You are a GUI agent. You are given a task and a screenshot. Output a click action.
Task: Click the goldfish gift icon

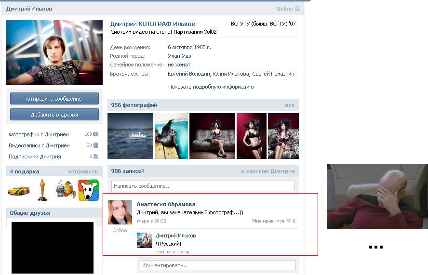tap(66, 189)
